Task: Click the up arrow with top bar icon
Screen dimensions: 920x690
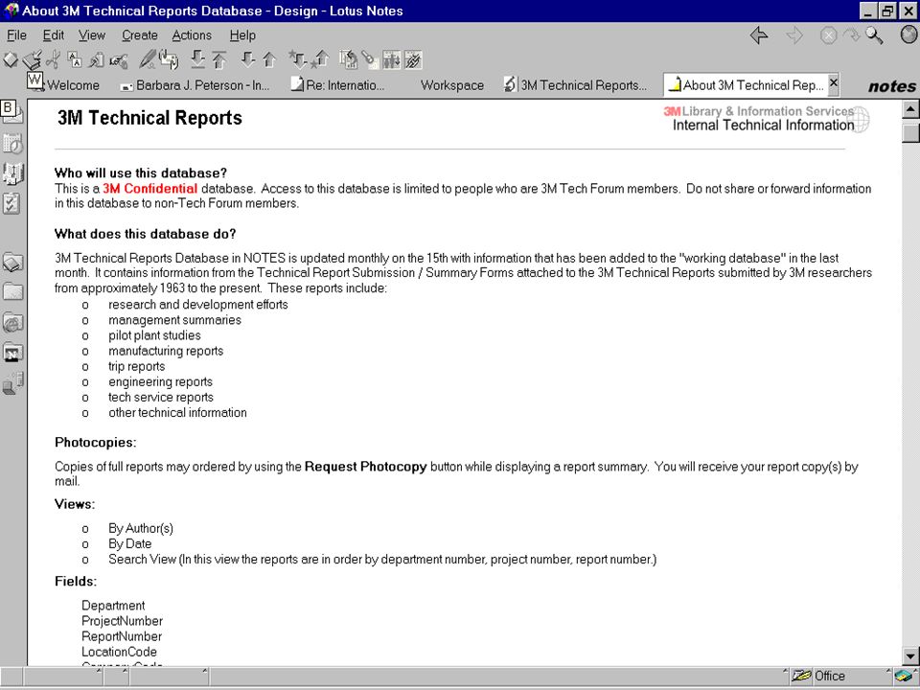Action: coord(218,59)
